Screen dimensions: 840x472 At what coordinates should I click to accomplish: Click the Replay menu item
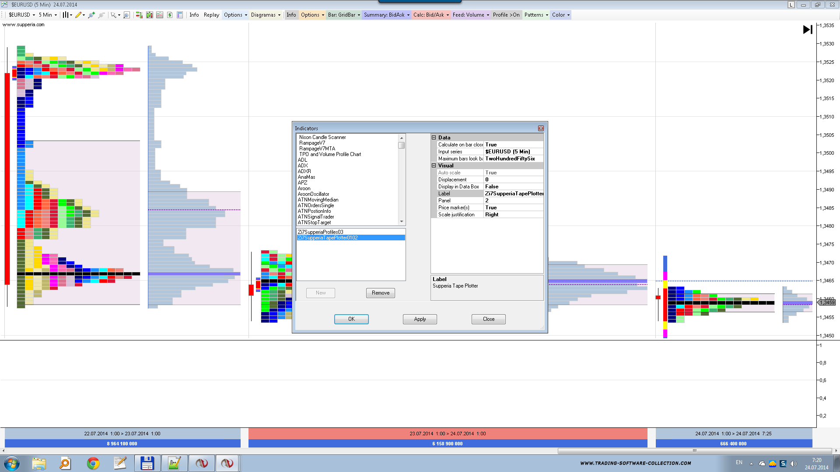211,15
